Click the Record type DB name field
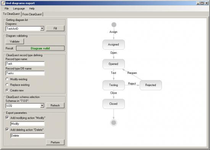Viewport: 210px width, 150px height. pyautogui.click(x=25, y=73)
